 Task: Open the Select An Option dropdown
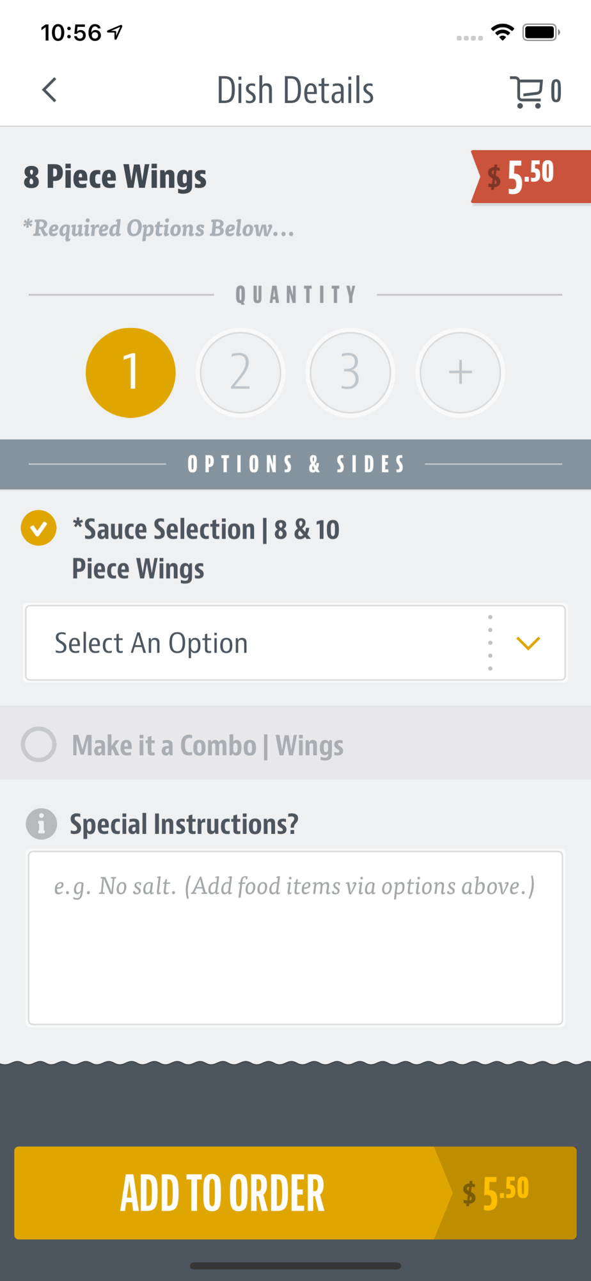(295, 643)
